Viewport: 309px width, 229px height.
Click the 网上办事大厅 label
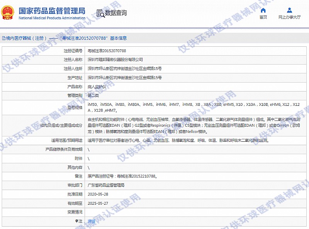click(289, 17)
